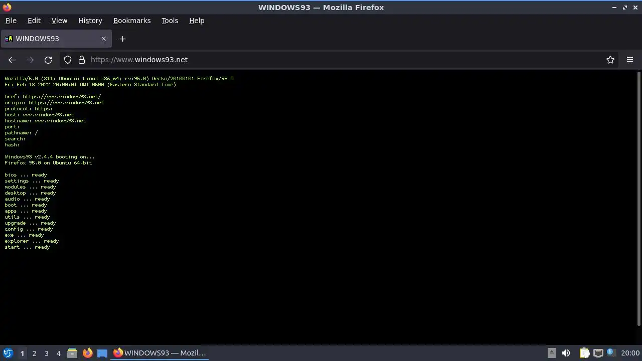Open the Tools menu
Screen dimensions: 642x361
coord(170,21)
